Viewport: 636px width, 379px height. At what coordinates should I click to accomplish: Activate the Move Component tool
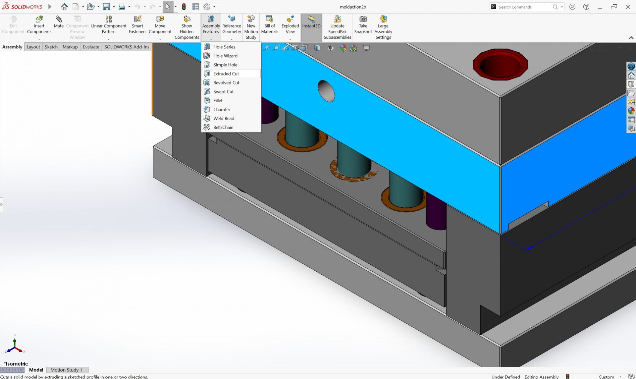(x=160, y=23)
